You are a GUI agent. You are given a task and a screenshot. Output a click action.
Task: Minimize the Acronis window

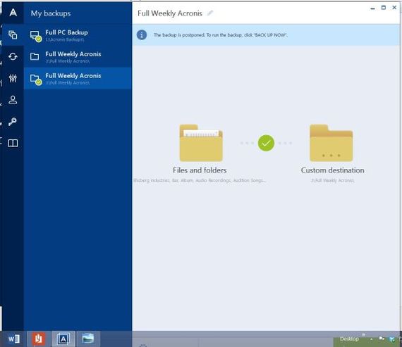(372, 8)
